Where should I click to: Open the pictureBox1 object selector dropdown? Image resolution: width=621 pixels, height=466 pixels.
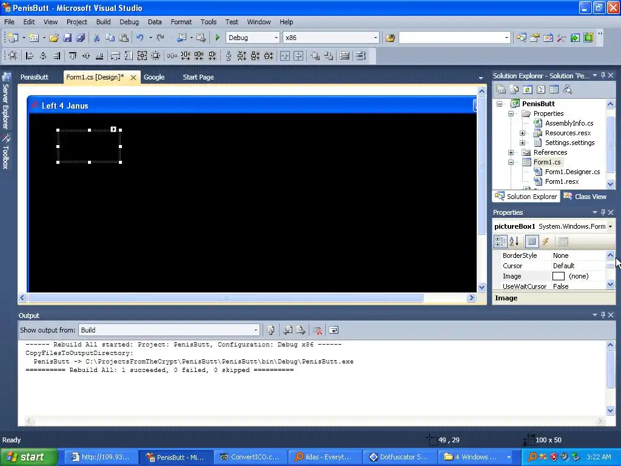coord(610,226)
